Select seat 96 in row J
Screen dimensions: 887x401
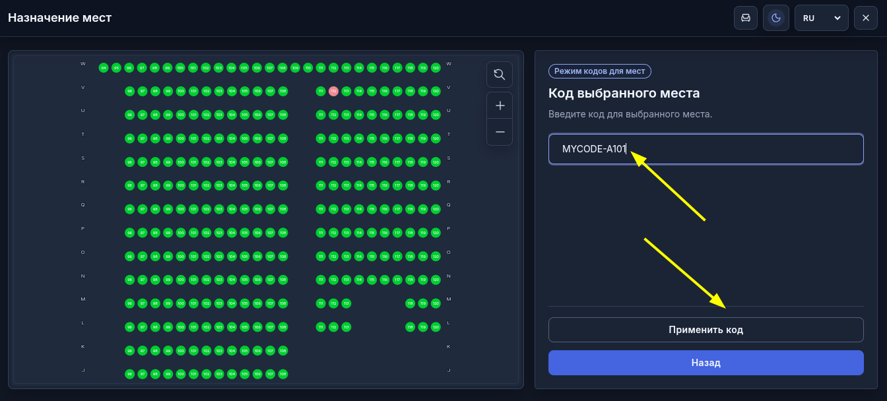pos(129,374)
